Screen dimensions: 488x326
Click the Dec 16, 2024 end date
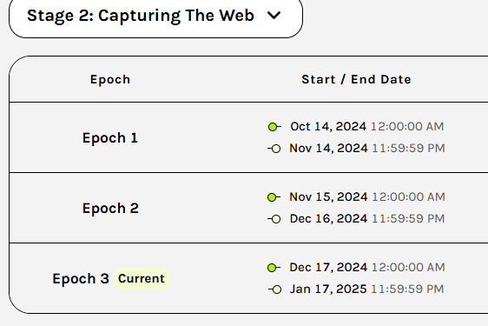click(328, 219)
